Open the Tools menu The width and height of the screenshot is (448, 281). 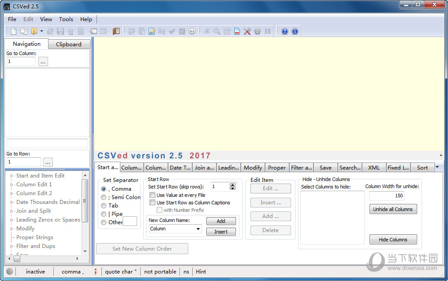[66, 19]
